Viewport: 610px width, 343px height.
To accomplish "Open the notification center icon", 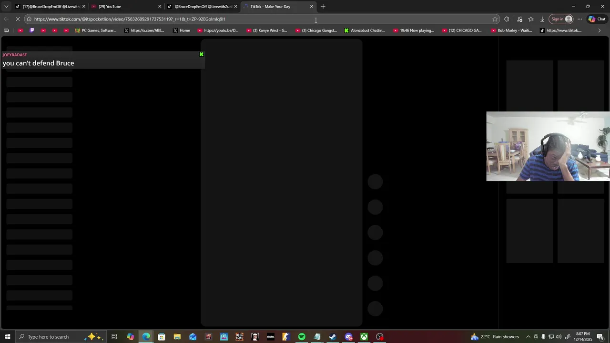I will pos(600,337).
